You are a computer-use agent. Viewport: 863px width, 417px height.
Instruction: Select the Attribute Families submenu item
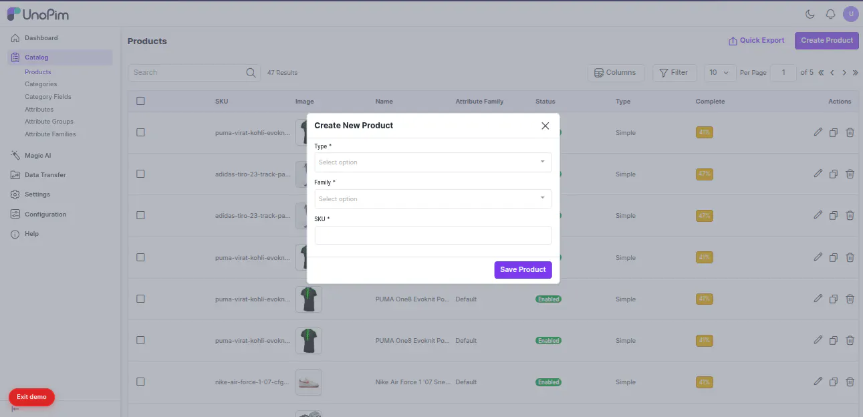click(x=50, y=134)
